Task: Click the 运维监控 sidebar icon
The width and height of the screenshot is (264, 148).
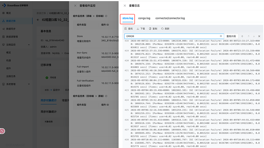Action: (x=3, y=45)
